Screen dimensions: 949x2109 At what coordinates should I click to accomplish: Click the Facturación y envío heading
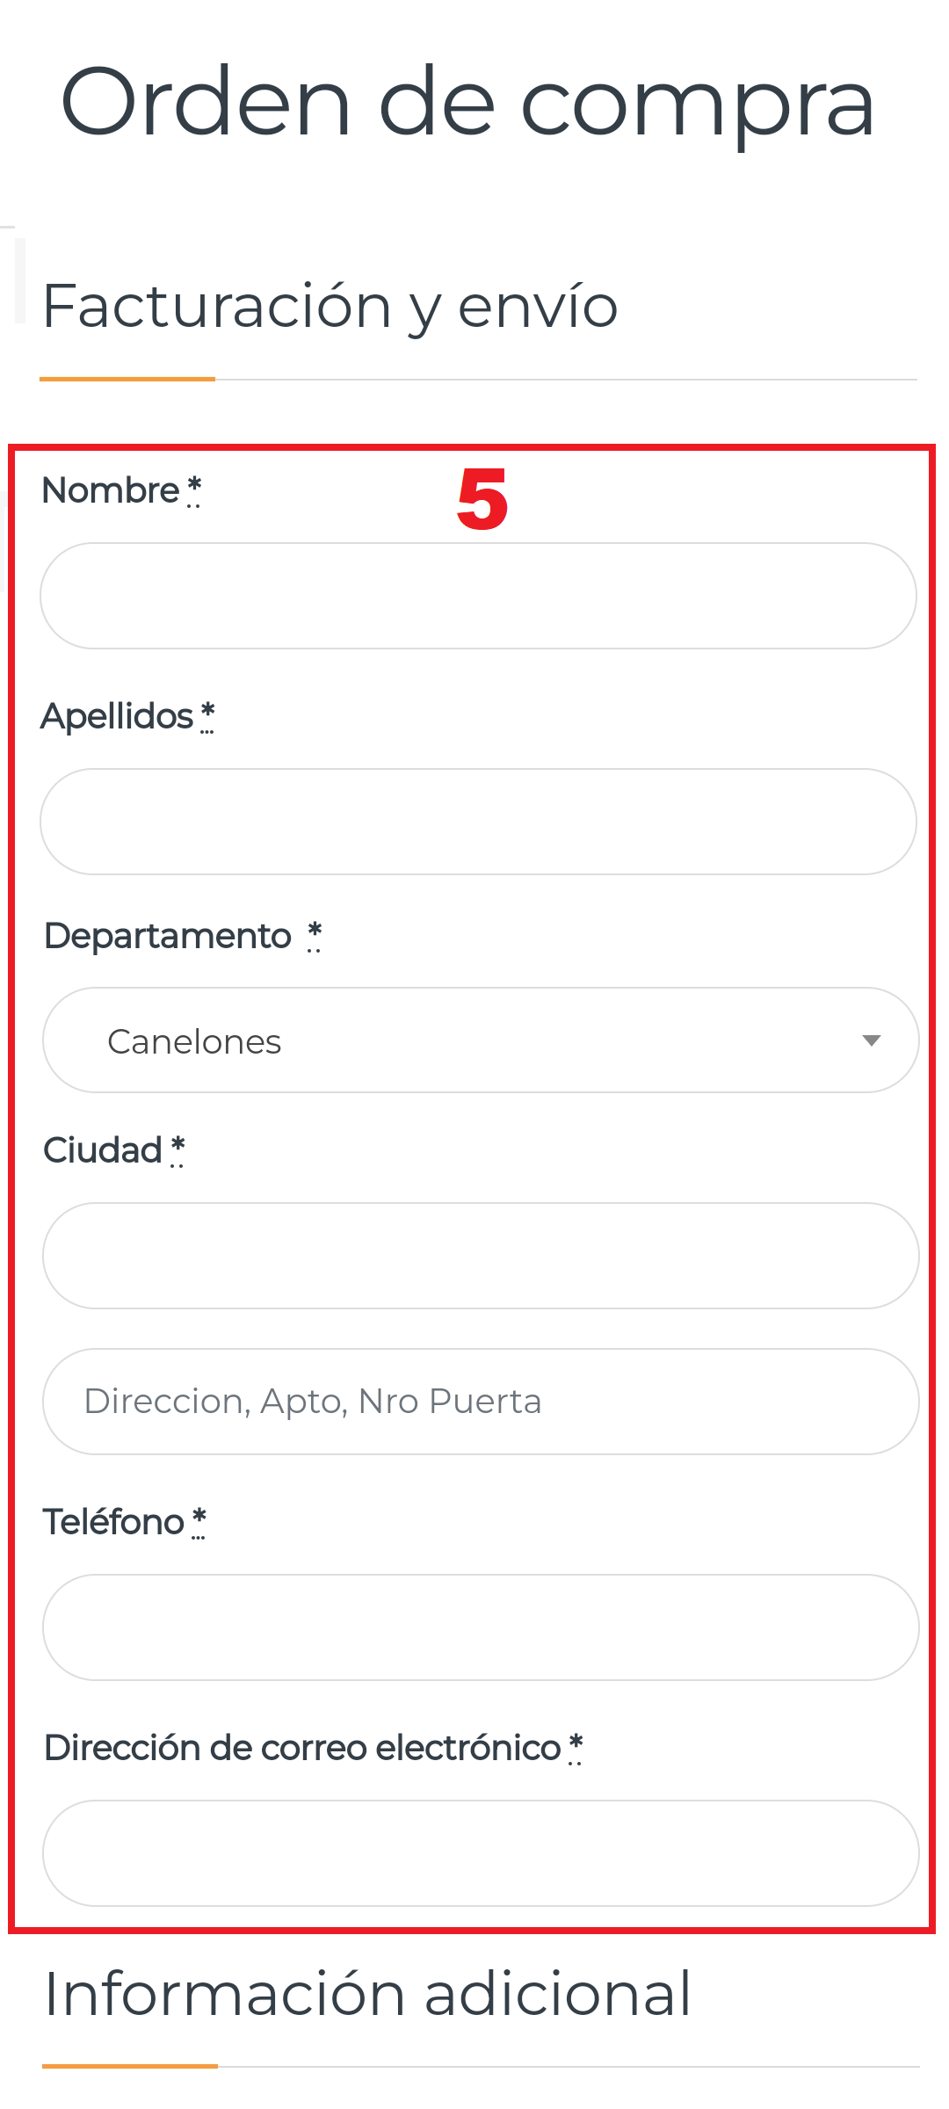tap(330, 306)
